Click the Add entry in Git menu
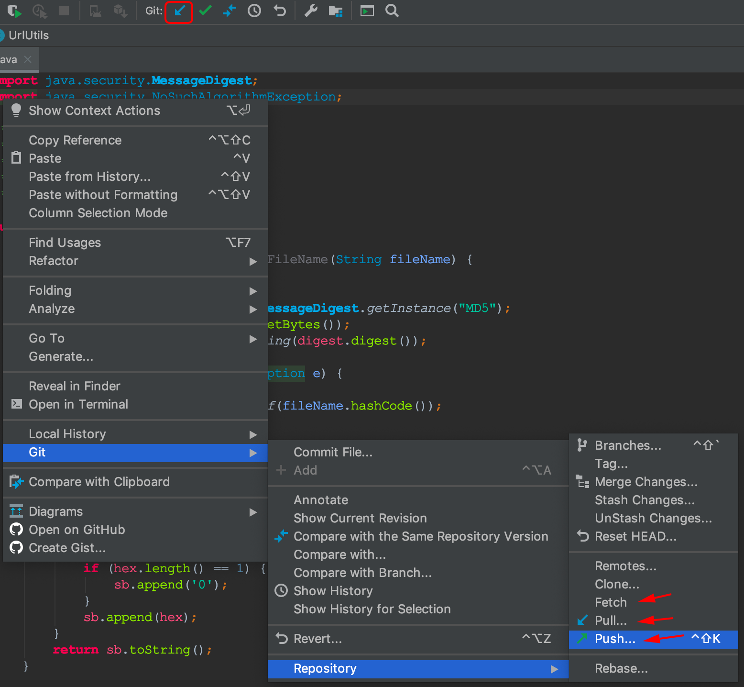The image size is (744, 687). (x=418, y=470)
